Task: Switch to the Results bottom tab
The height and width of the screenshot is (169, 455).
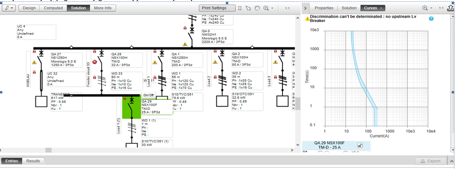Action: click(x=33, y=161)
